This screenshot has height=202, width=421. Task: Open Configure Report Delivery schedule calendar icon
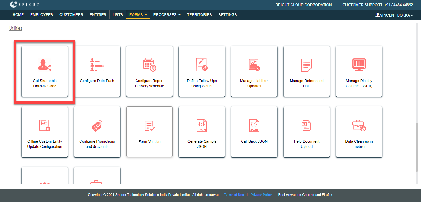pyautogui.click(x=149, y=65)
